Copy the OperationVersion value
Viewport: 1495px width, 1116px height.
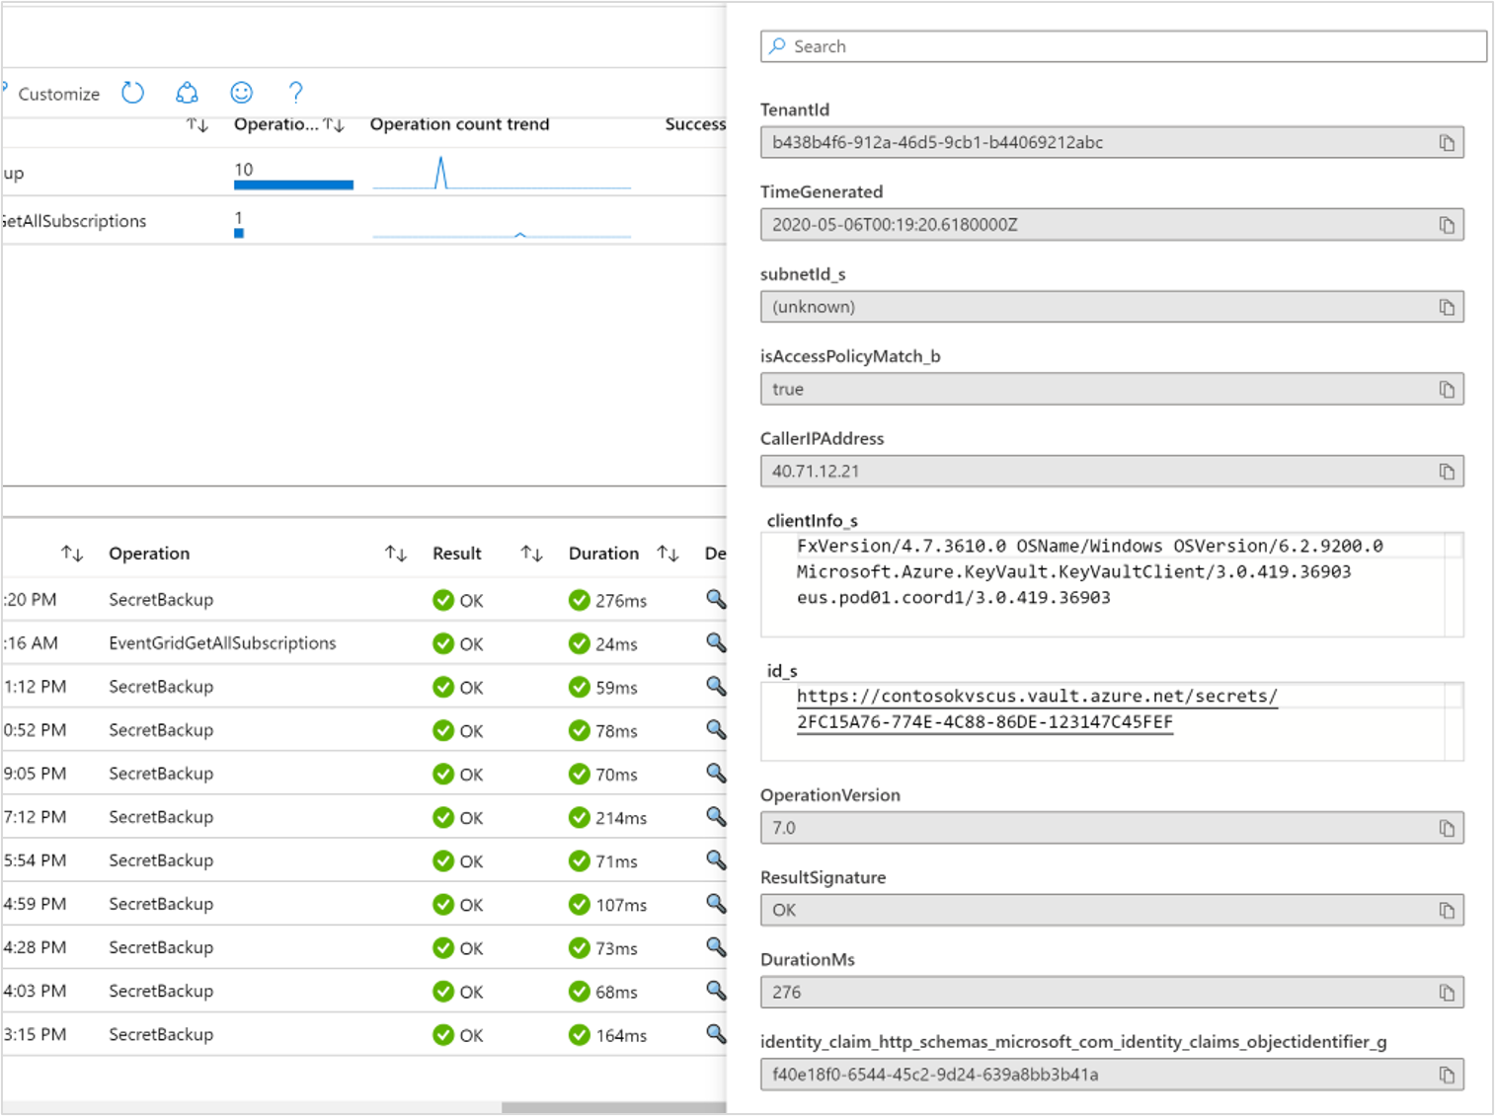[x=1448, y=828]
